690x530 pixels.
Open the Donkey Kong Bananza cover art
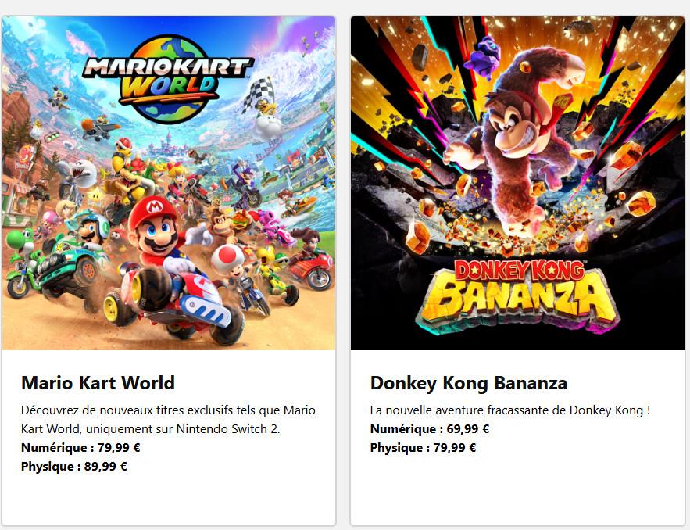coord(517,183)
